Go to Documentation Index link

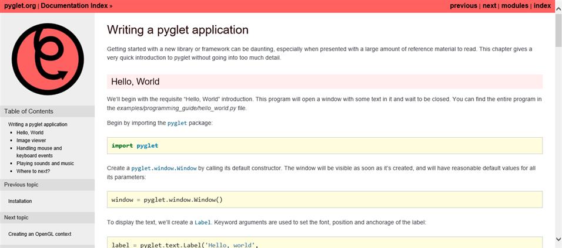(75, 6)
